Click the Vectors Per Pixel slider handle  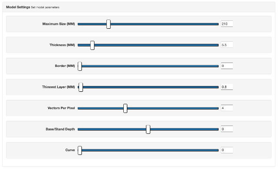point(125,108)
